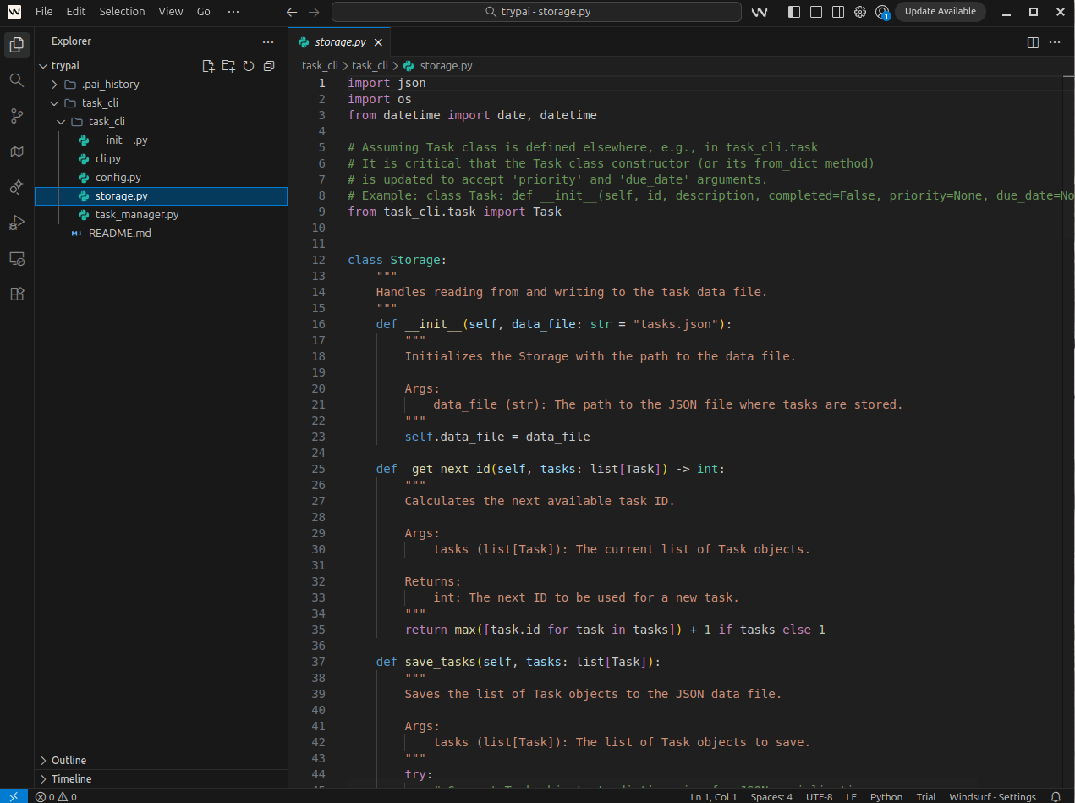Open the notifications bell in status bar
The image size is (1075, 803).
click(1056, 796)
